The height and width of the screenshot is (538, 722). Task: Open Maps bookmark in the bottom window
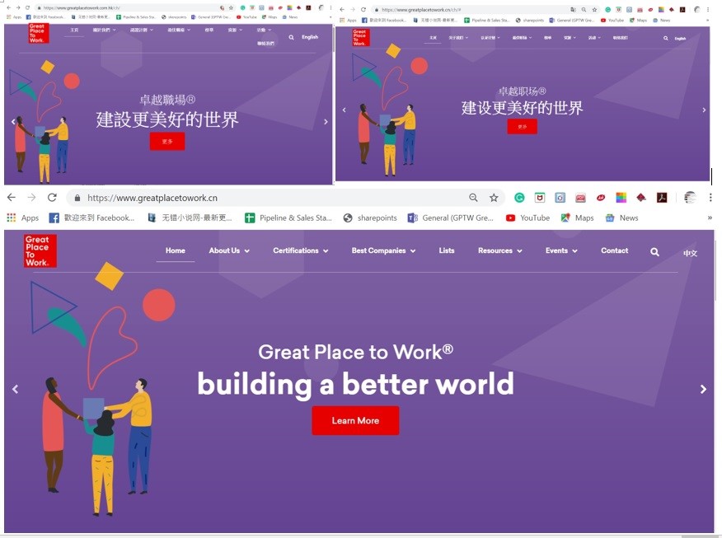(x=577, y=218)
